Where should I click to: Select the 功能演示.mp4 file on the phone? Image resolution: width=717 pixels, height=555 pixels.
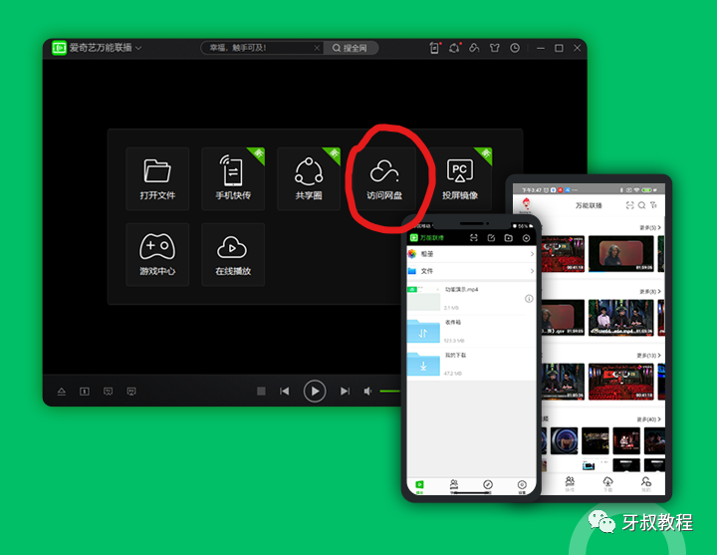coord(471,298)
